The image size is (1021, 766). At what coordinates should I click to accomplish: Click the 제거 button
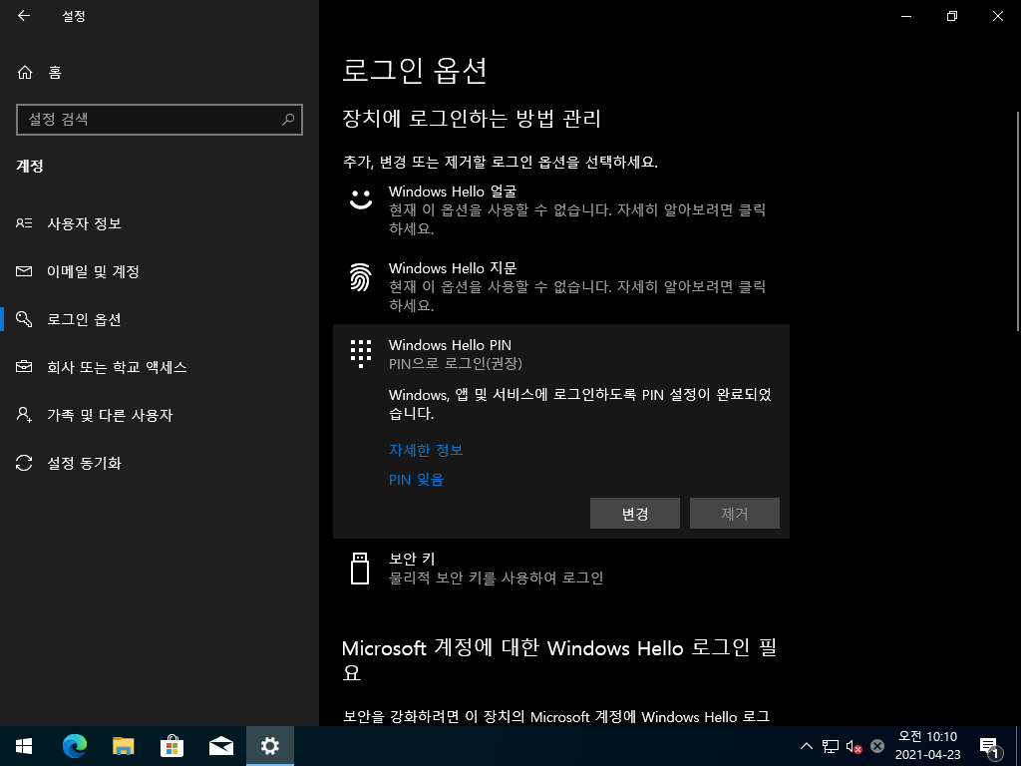(735, 514)
